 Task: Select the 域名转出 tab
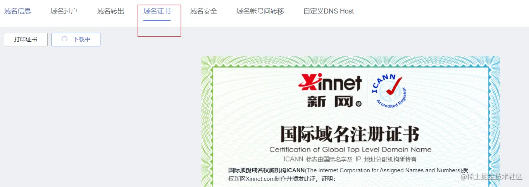pos(110,11)
